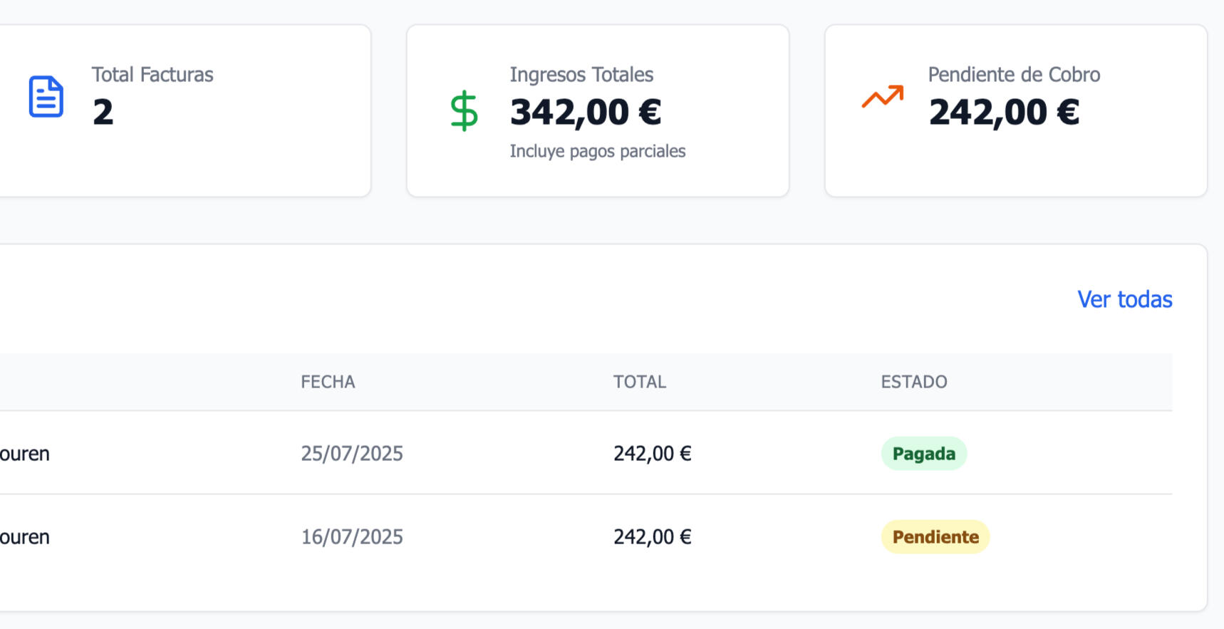
Task: Sort by the TOTAL column header
Action: click(639, 382)
